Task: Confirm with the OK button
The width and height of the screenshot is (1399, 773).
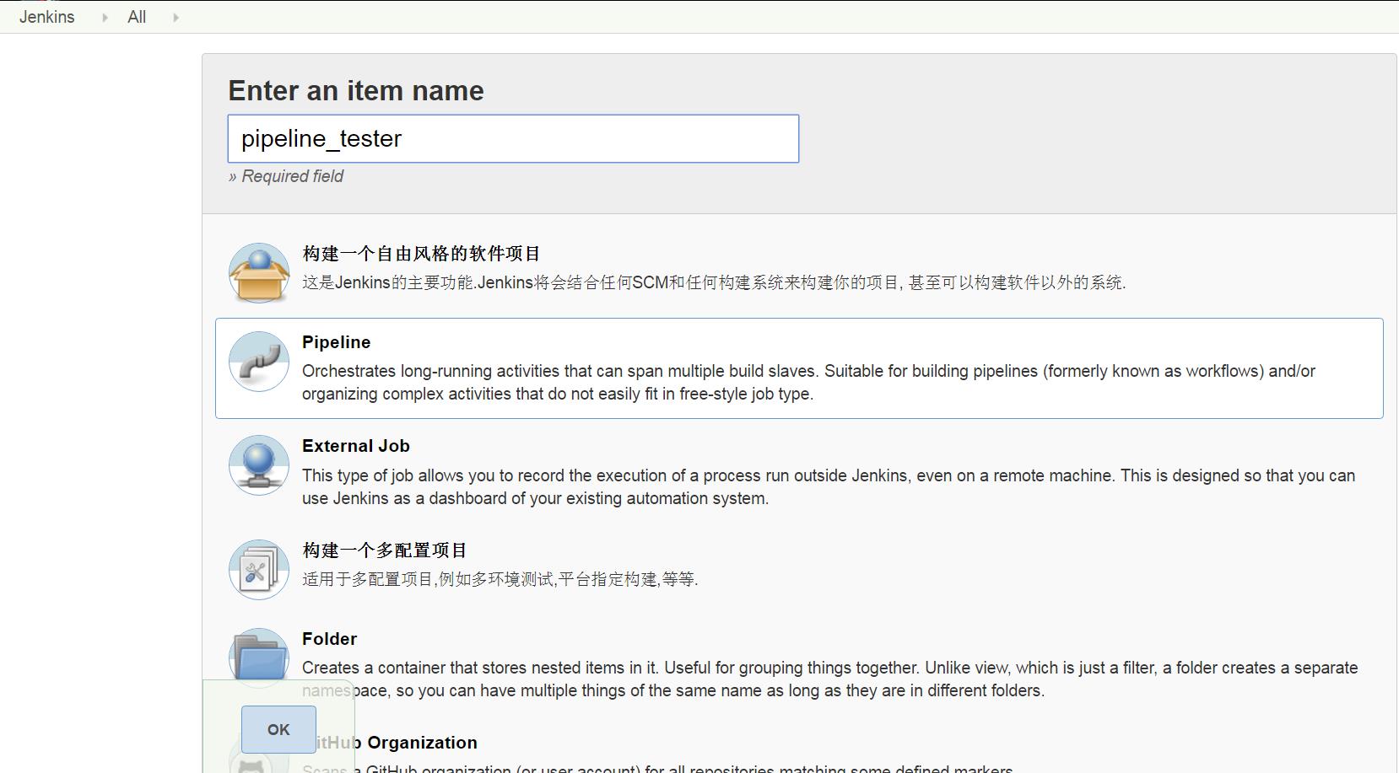Action: [x=278, y=729]
